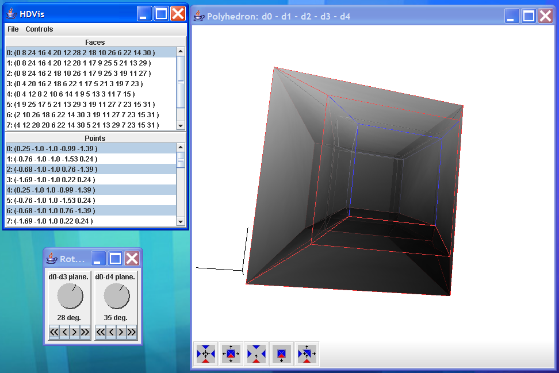559x373 pixels.
Task: Click the d0-d3 plane rotation dial
Action: tap(70, 297)
